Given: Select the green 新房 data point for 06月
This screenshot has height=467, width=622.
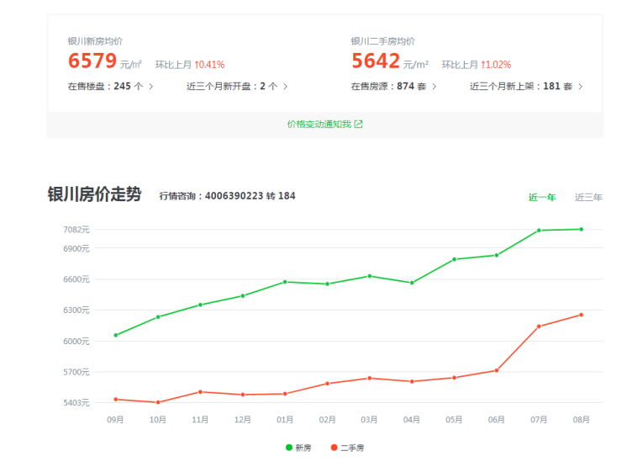Looking at the screenshot, I should tap(497, 255).
